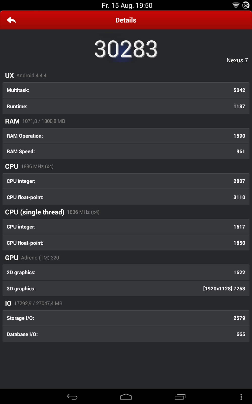Tap the Wi-Fi status icon
This screenshot has width=252, height=404.
coord(236,5)
